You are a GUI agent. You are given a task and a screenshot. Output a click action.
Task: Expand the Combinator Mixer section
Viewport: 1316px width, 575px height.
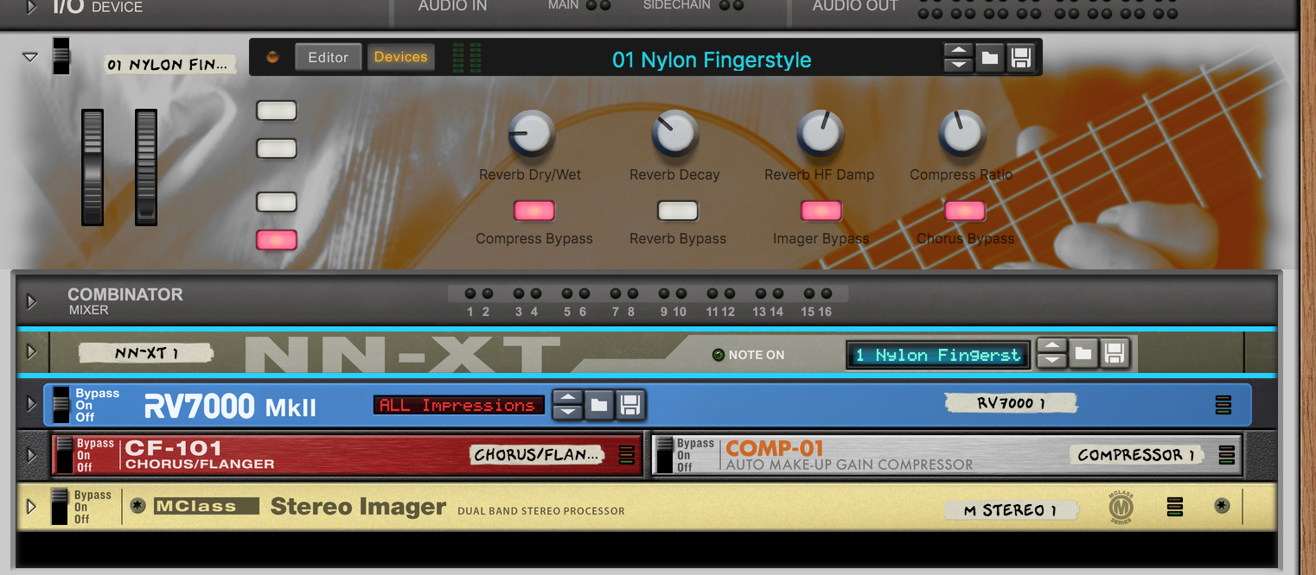32,301
